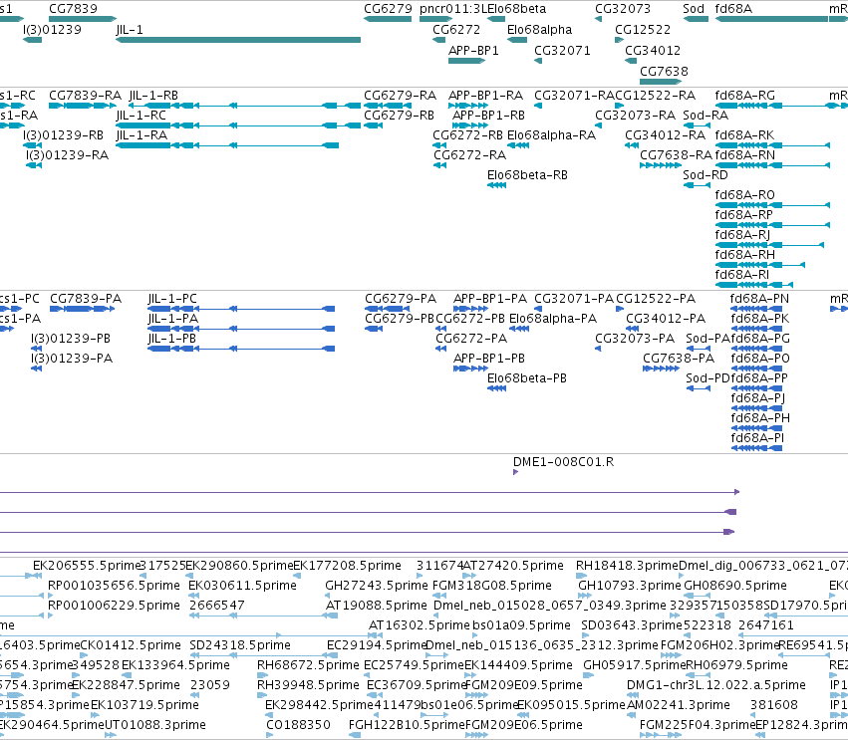Select EST SD24318.5prime label
The height and width of the screenshot is (740, 848).
[239, 644]
